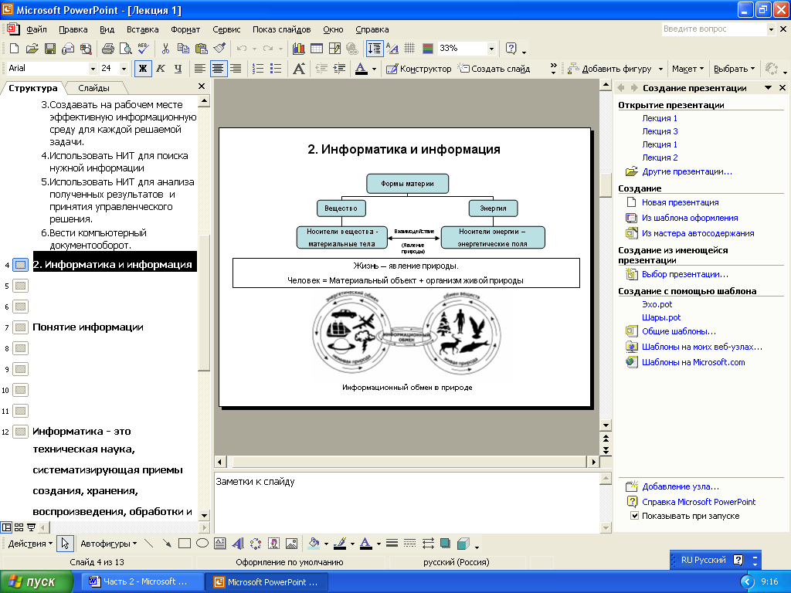Toggle align right
The height and width of the screenshot is (593, 791).
click(236, 69)
